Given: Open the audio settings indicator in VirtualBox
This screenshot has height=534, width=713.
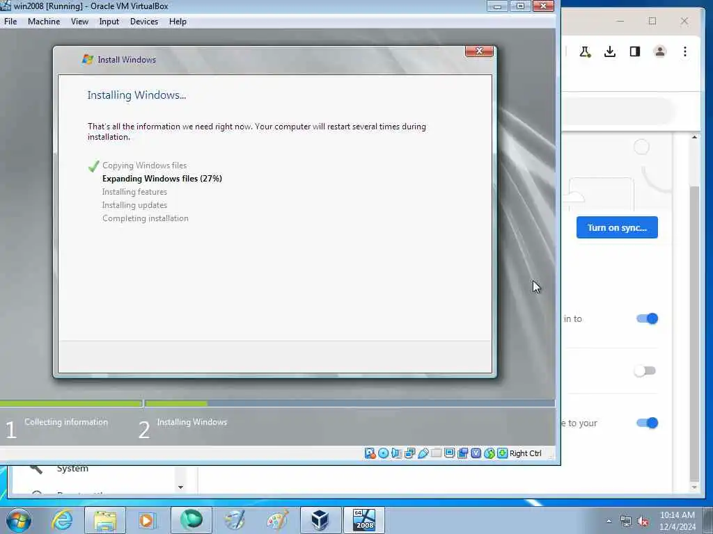Looking at the screenshot, I should [x=396, y=453].
